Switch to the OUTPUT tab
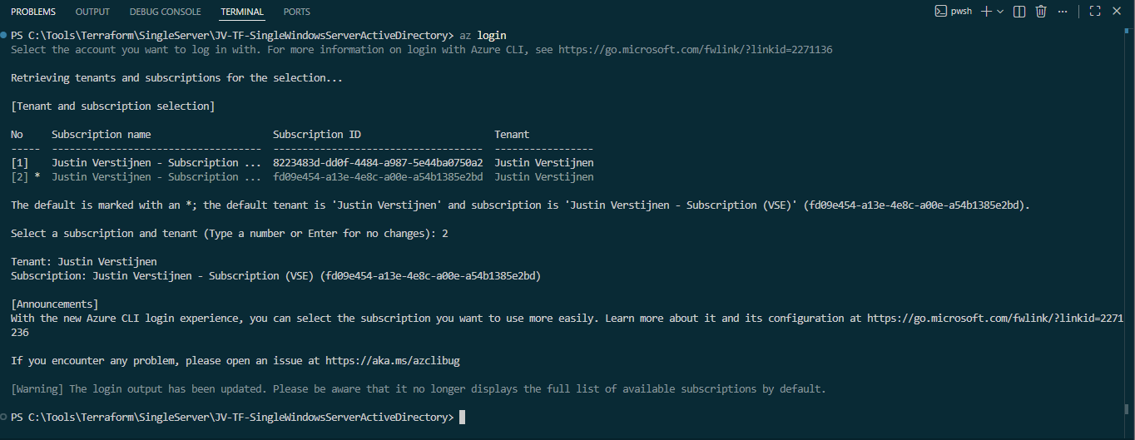1135x440 pixels. click(x=92, y=12)
